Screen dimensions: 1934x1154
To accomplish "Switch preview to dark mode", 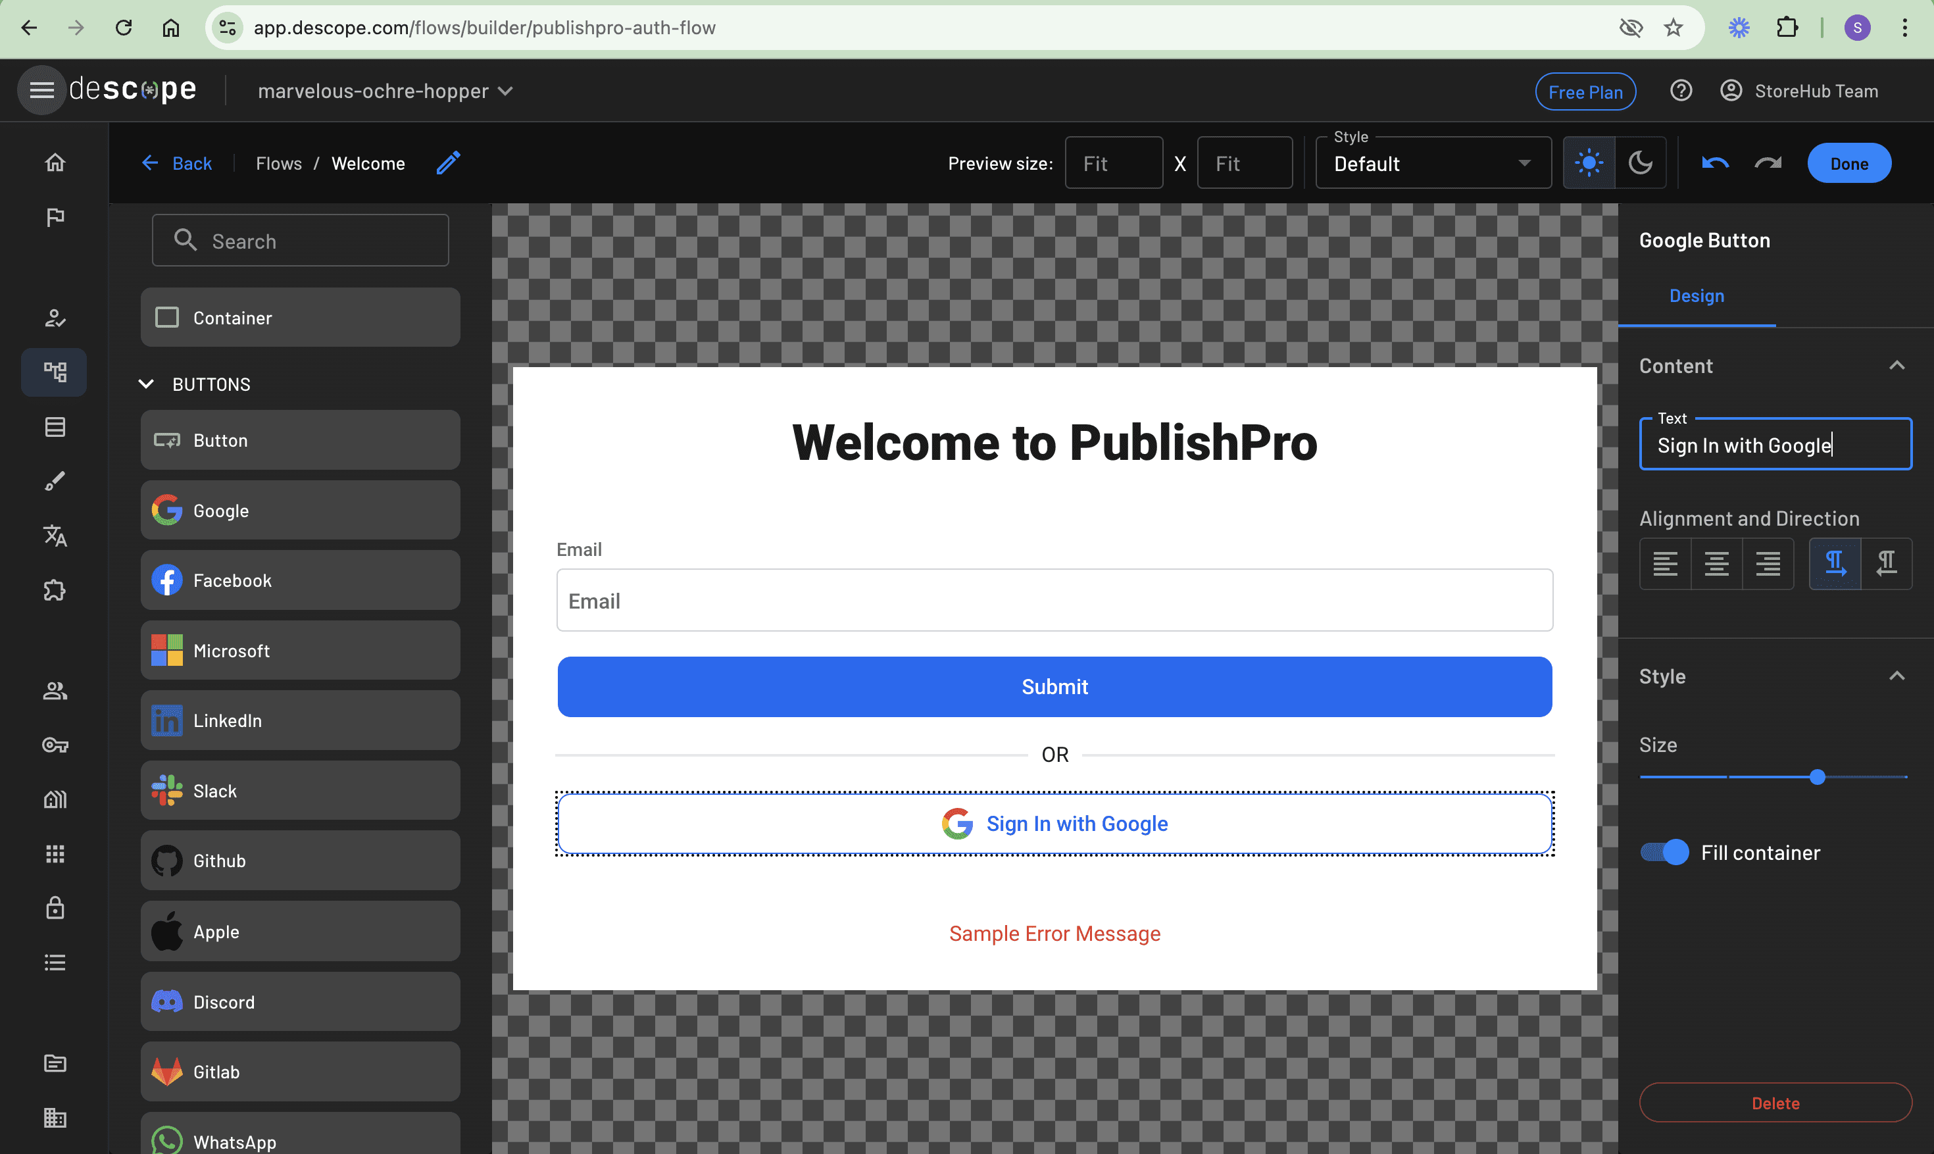I will [x=1640, y=163].
